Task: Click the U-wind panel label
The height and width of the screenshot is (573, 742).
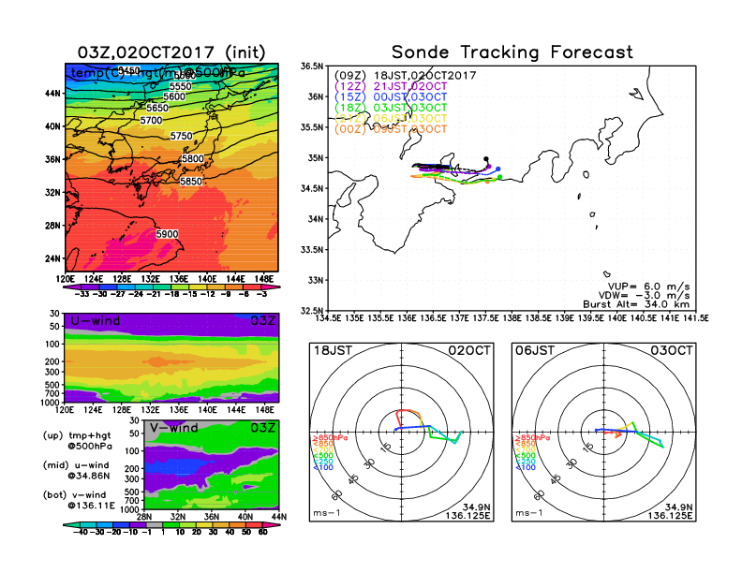Action: point(95,322)
